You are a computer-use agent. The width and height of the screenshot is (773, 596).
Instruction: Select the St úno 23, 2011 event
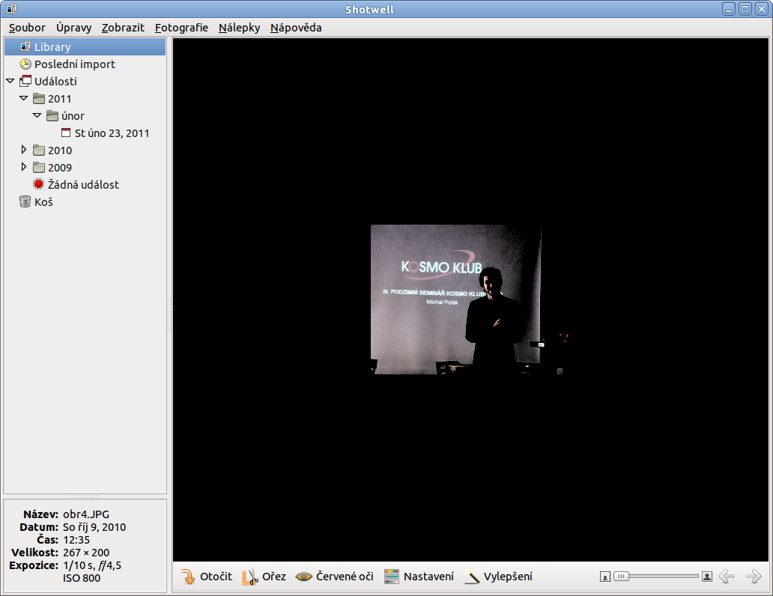112,133
